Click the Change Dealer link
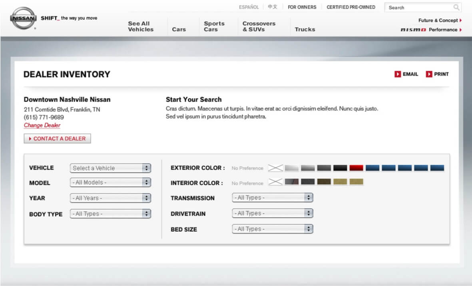 (x=42, y=125)
